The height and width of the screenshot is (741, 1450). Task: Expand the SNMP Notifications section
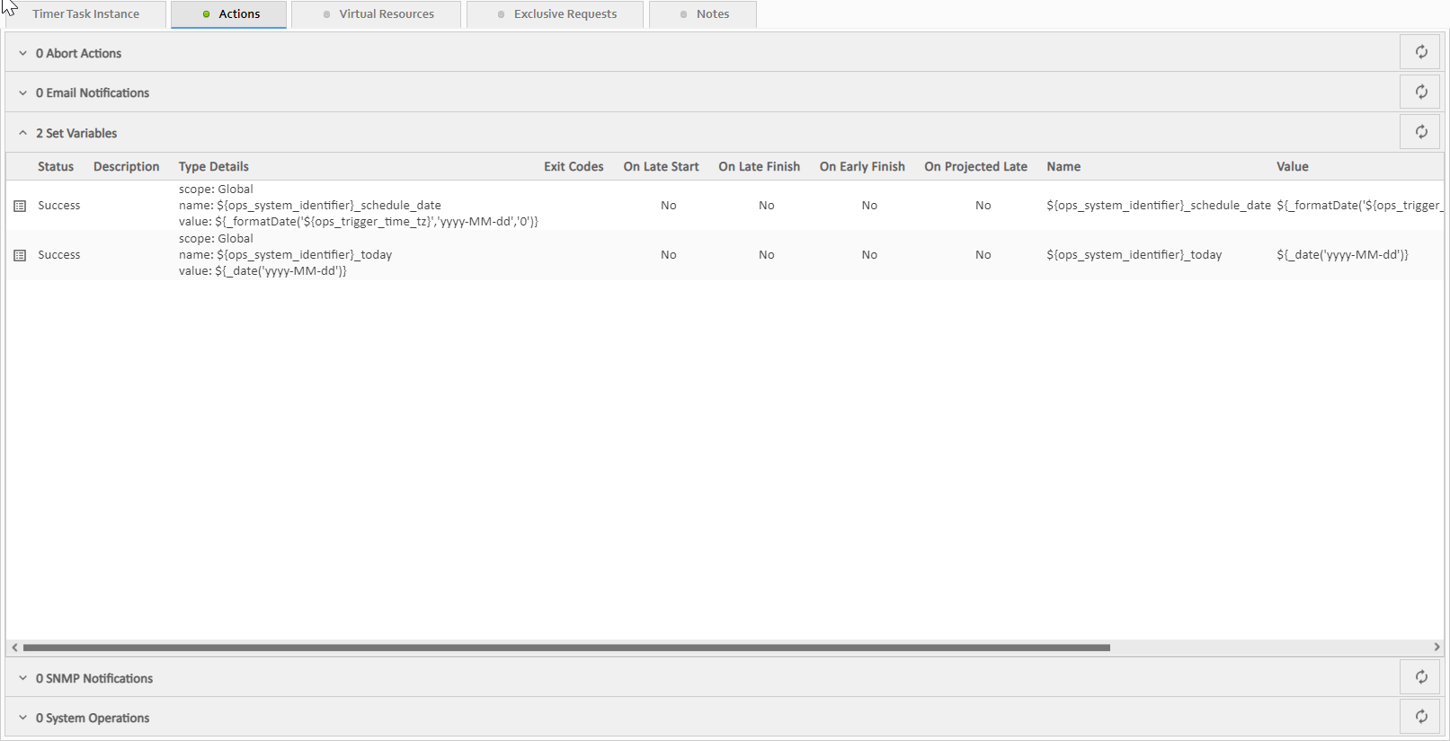click(x=23, y=679)
